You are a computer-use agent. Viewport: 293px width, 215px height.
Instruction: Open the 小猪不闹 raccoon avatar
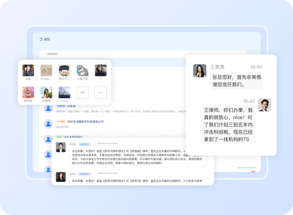coord(83,70)
